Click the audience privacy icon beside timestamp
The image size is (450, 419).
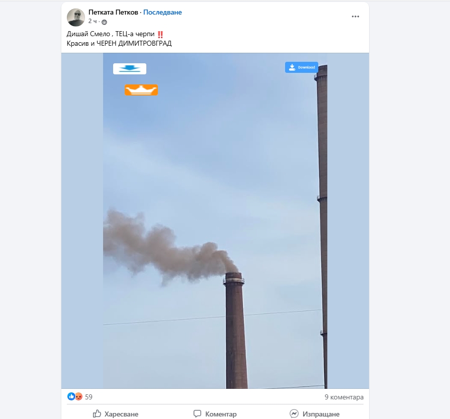click(x=104, y=22)
